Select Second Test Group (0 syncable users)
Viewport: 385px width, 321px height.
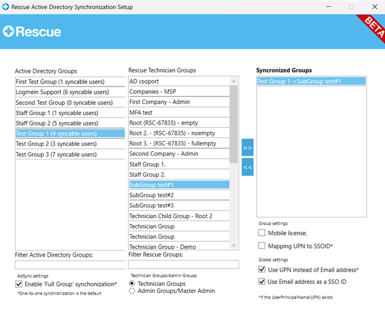click(x=70, y=103)
